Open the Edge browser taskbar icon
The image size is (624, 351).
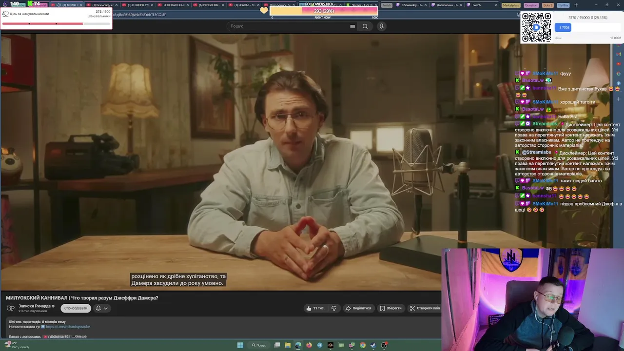point(298,345)
